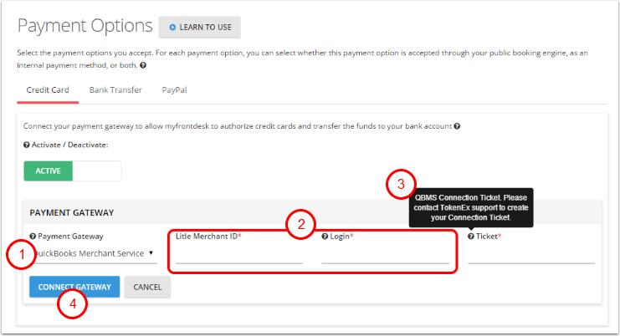
Task: Toggle the ACTIVE gateway switch
Action: [x=72, y=171]
